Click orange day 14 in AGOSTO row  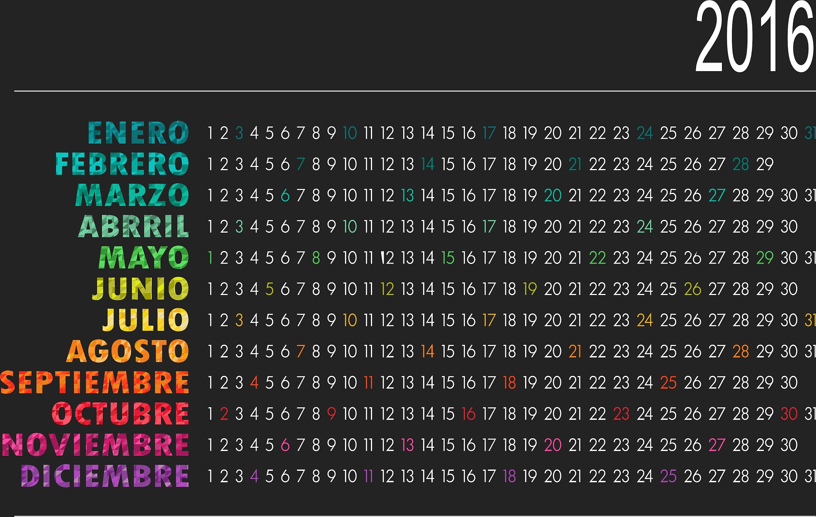click(x=428, y=352)
